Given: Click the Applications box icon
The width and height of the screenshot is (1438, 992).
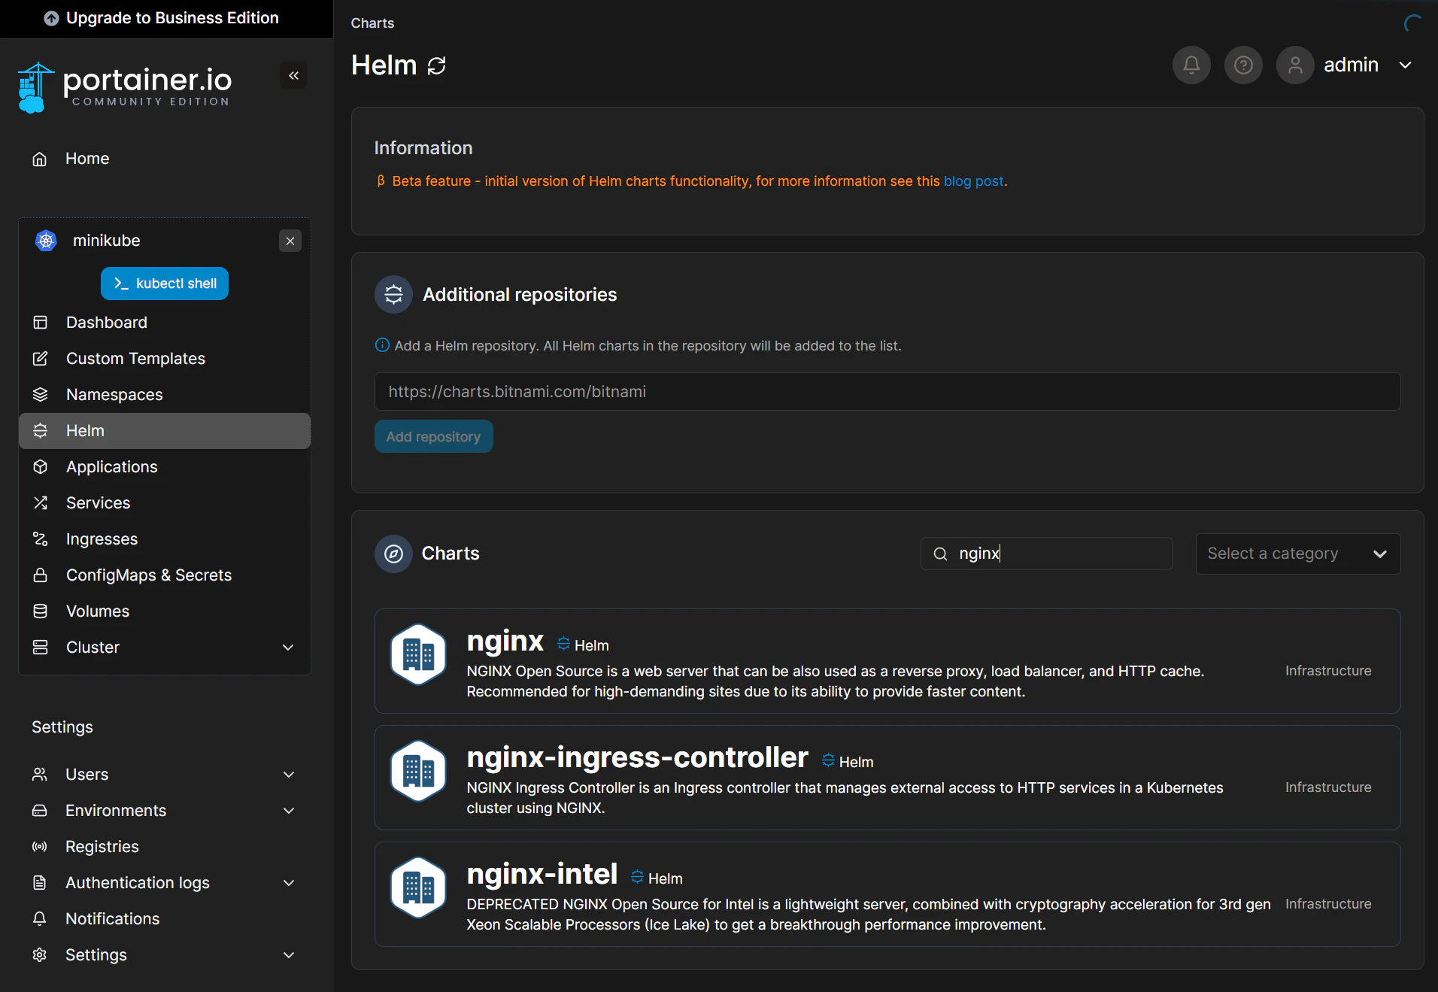Looking at the screenshot, I should (41, 467).
